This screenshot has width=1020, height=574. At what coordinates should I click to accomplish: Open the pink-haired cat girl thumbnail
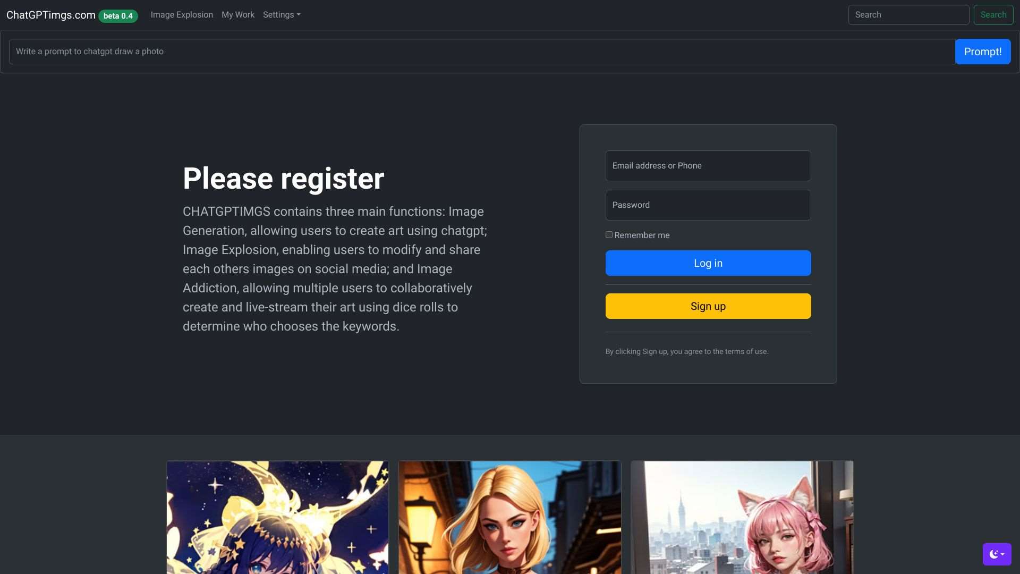(x=742, y=517)
